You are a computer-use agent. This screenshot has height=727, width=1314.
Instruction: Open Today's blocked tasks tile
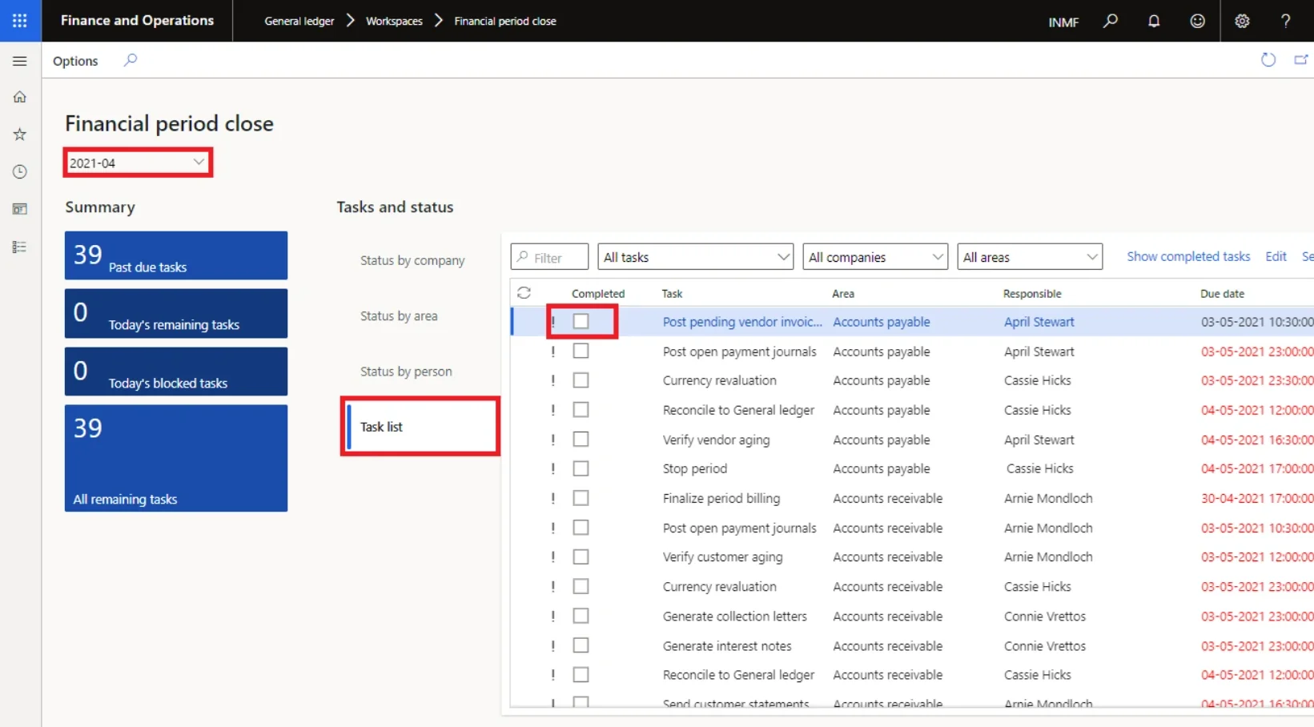pyautogui.click(x=176, y=372)
